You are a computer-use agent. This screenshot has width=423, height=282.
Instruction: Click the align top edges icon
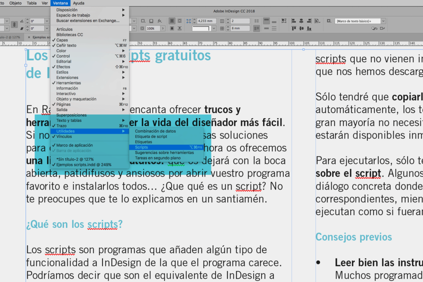(294, 28)
